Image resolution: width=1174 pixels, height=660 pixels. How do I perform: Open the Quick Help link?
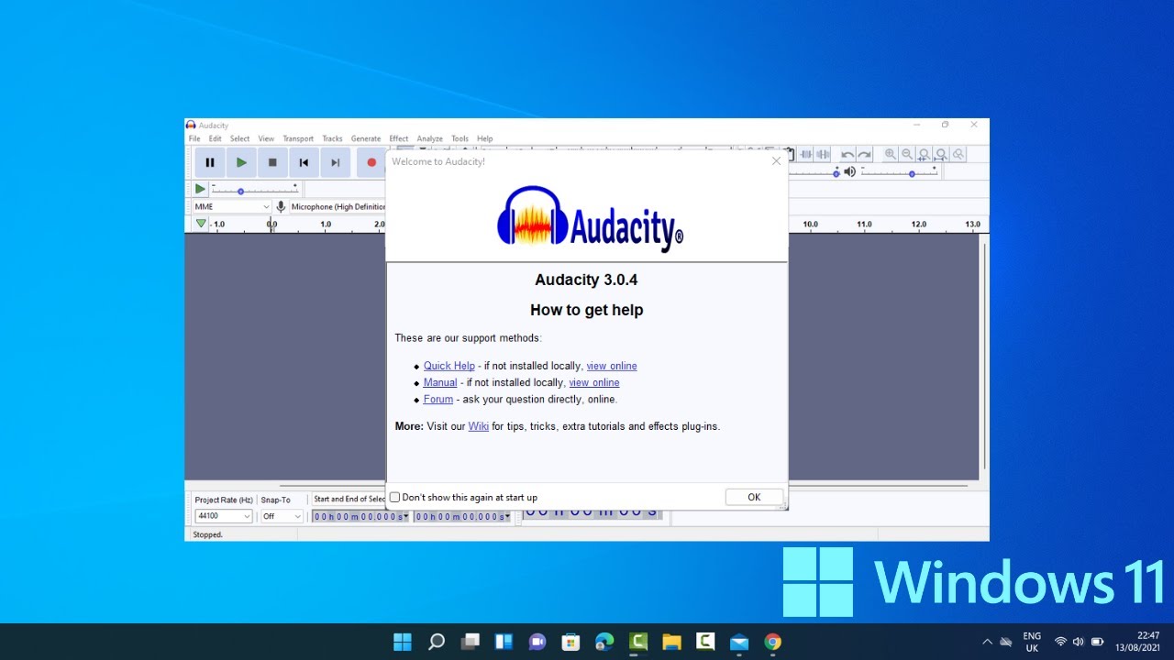449,366
